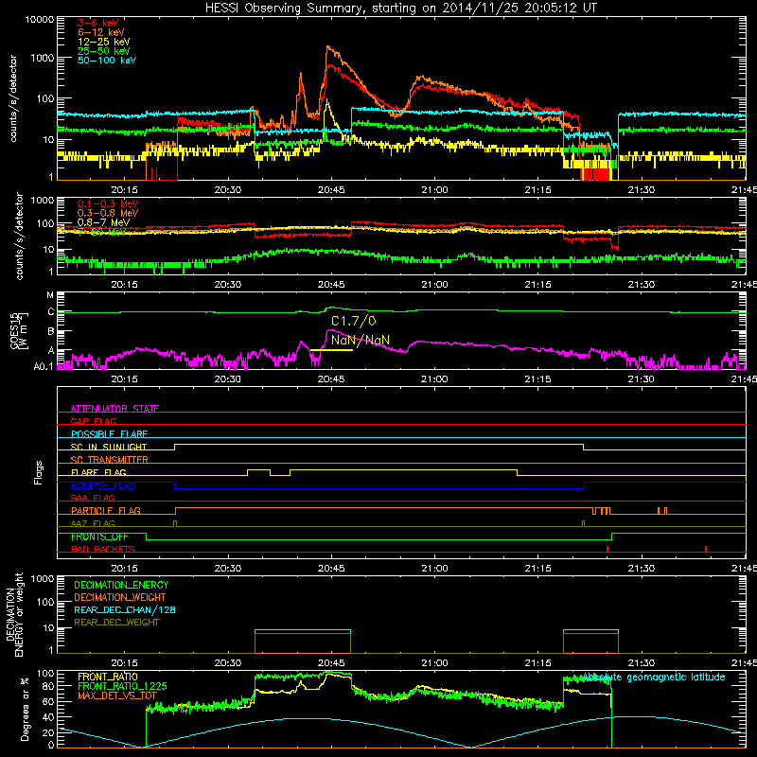This screenshot has width=757, height=757.
Task: Click the 20:15 tick under the decimation plot
Action: [x=125, y=663]
